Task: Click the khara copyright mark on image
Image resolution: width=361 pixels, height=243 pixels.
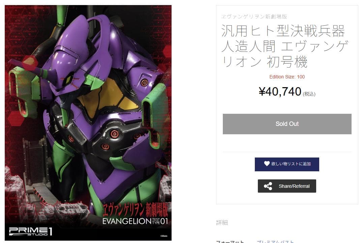Action: [x=164, y=236]
